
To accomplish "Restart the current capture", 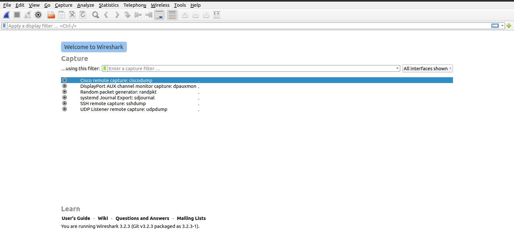I will 28,15.
